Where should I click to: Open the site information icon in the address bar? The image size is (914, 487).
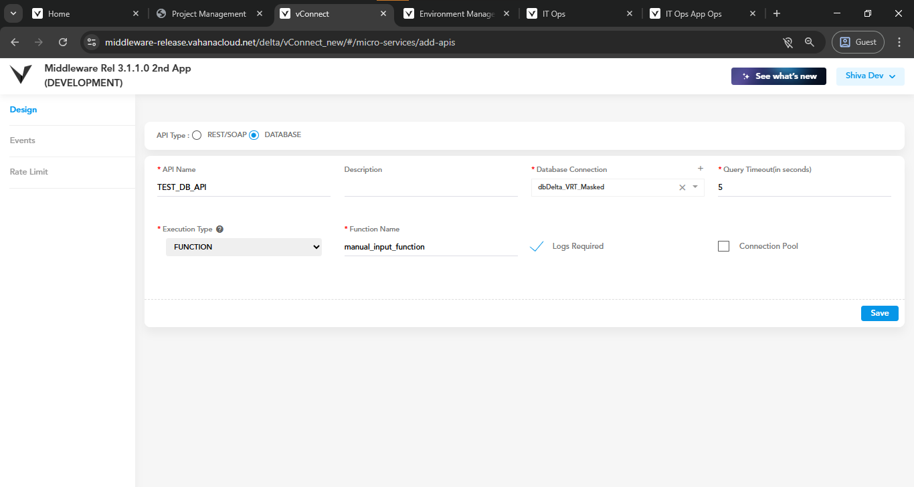(92, 42)
